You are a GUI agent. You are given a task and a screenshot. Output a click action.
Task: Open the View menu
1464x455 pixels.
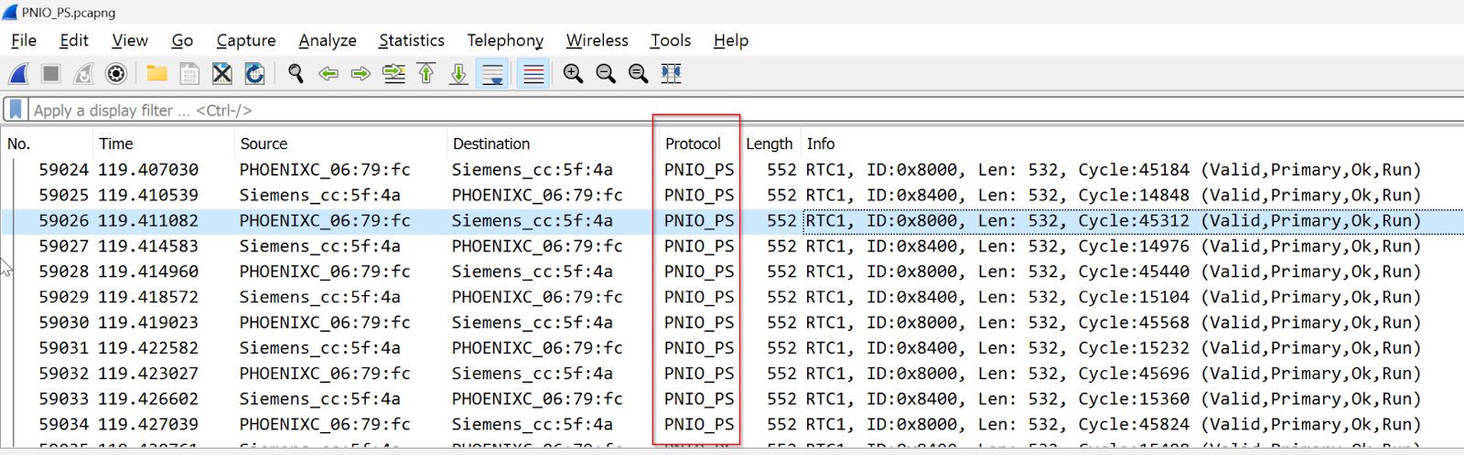tap(130, 40)
